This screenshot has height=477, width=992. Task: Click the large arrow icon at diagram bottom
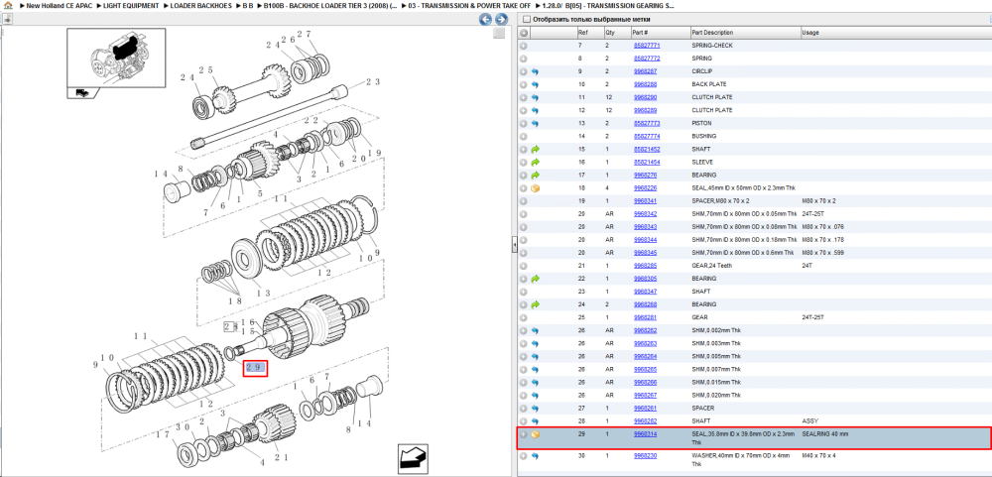pos(415,457)
